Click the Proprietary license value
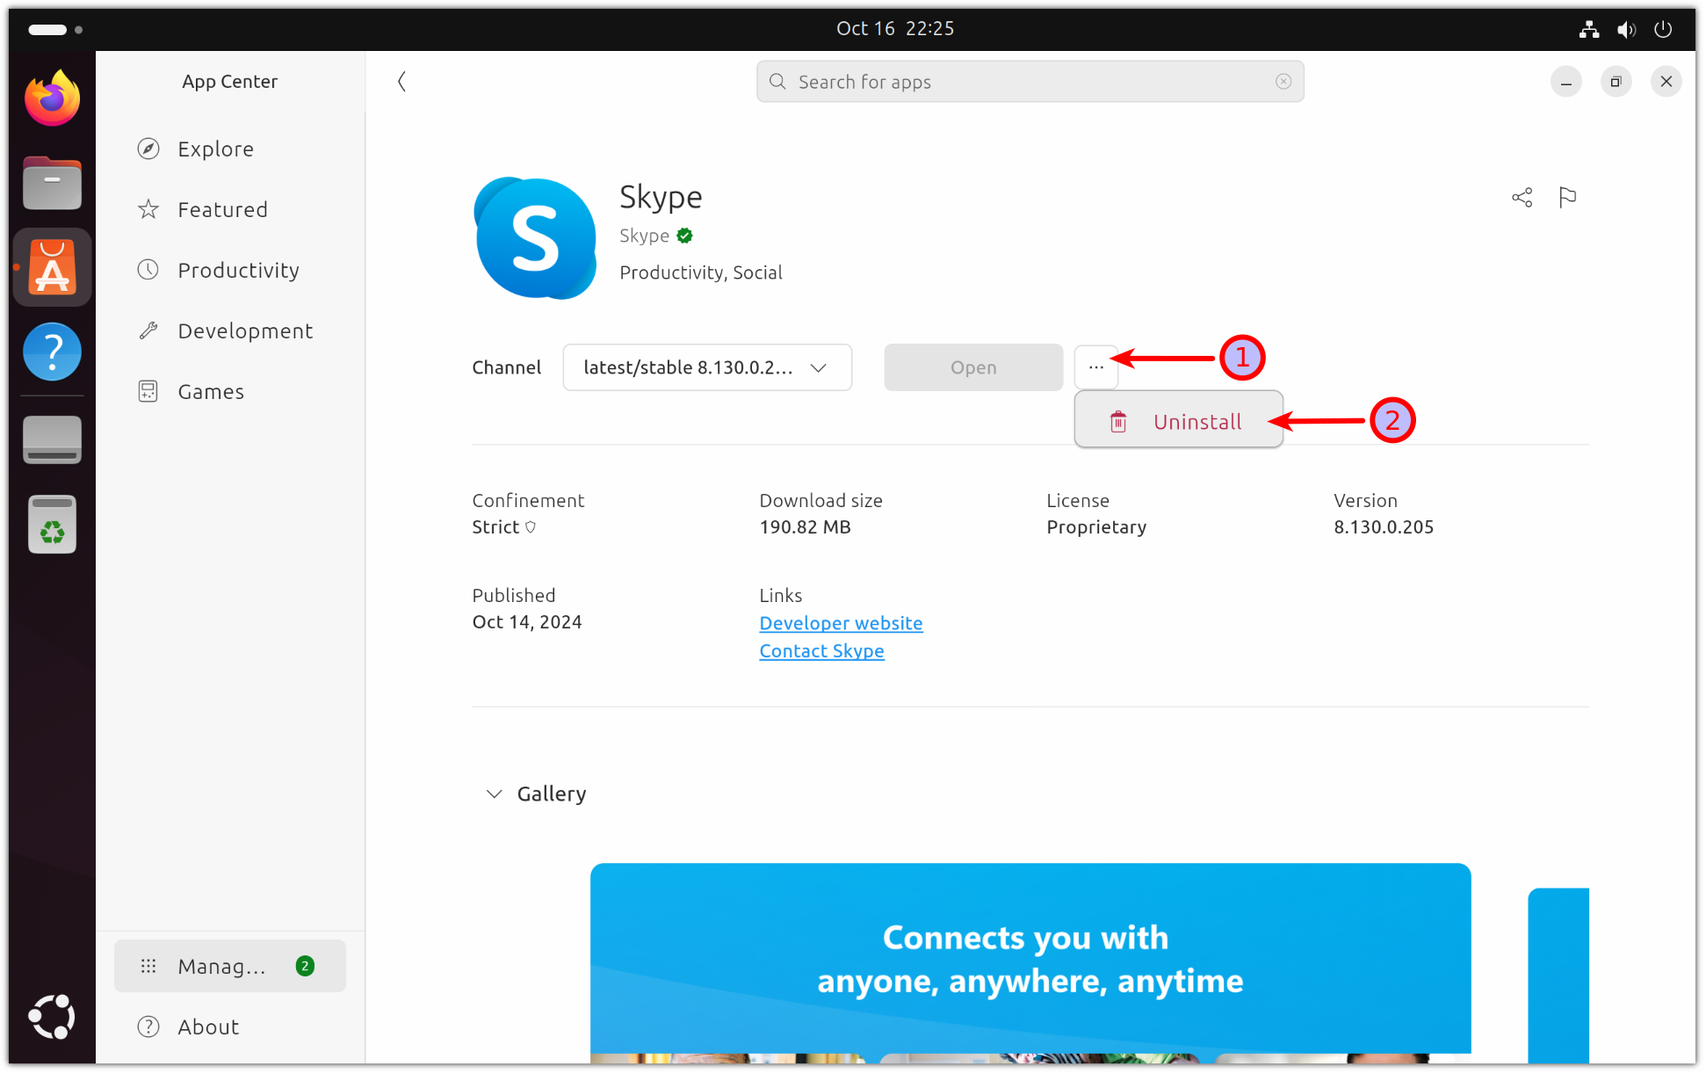The height and width of the screenshot is (1074, 1706). pyautogui.click(x=1096, y=527)
